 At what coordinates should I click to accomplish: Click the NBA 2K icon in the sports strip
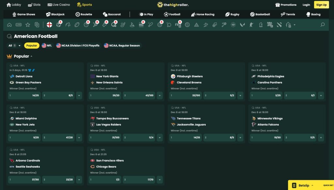point(269,24)
